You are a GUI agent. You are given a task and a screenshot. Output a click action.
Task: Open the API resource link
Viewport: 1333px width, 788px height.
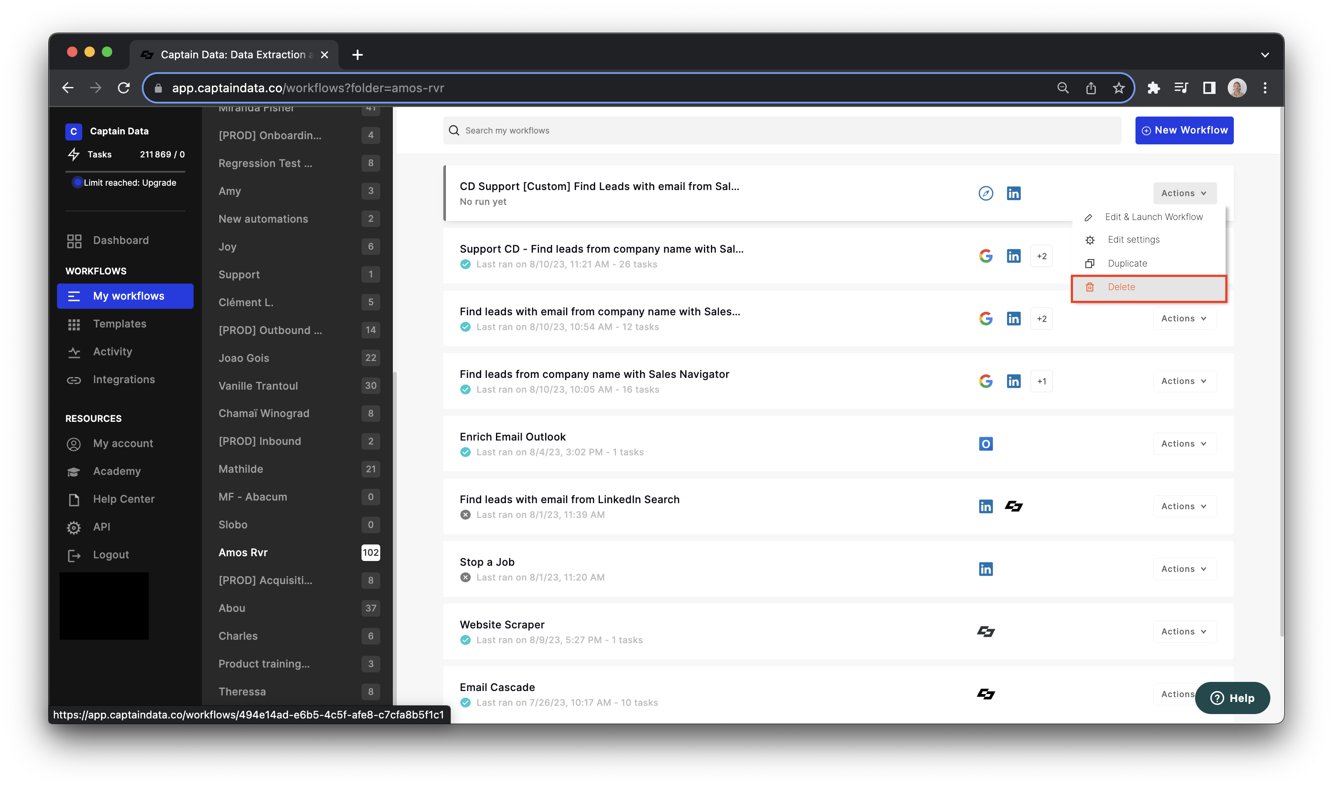[101, 527]
